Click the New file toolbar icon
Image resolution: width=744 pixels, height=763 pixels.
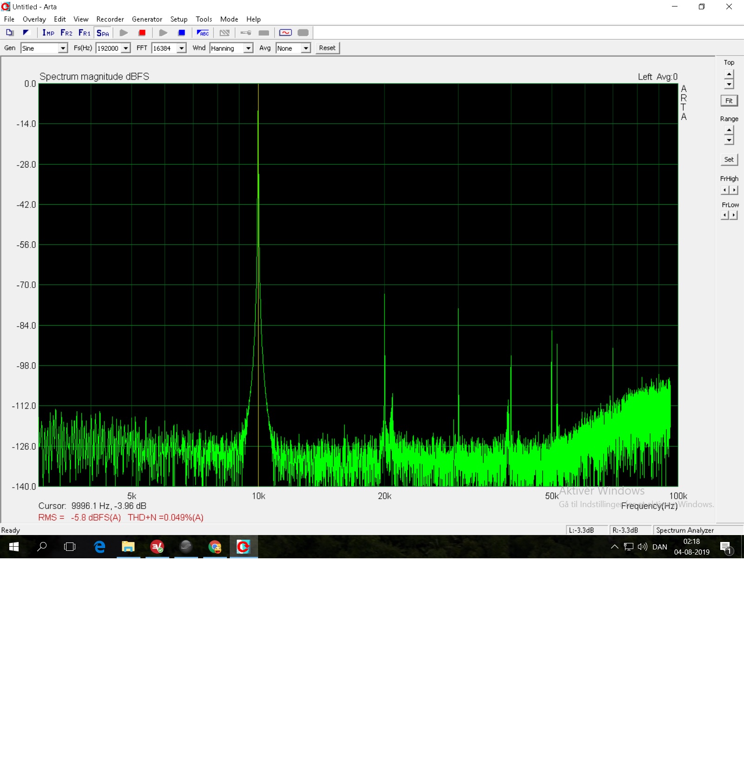click(x=10, y=33)
